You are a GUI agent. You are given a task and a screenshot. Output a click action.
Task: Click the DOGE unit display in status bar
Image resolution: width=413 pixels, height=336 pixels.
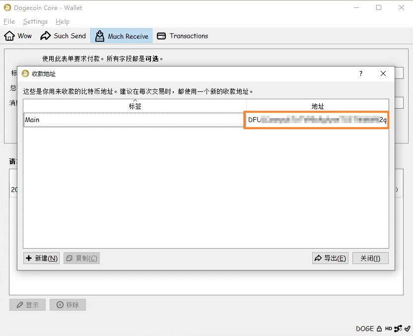(365, 329)
